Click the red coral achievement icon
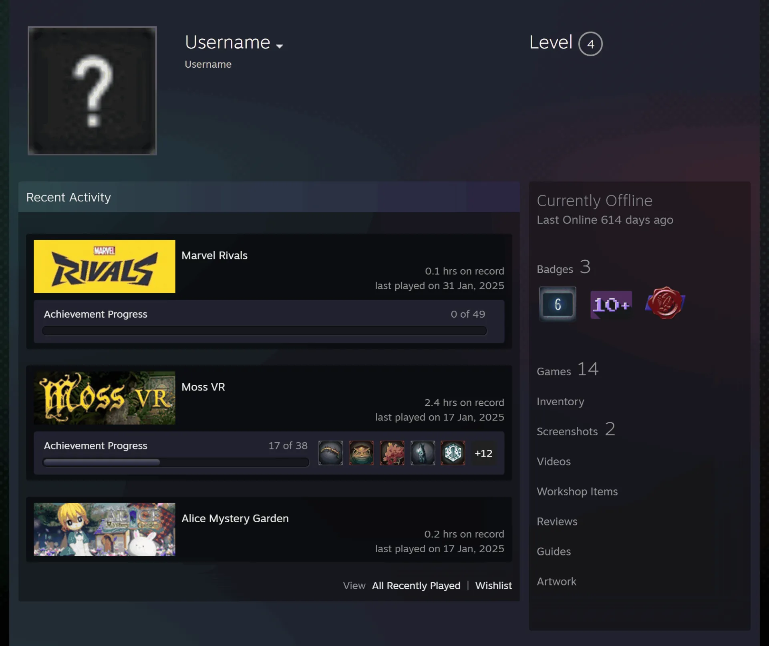This screenshot has width=769, height=646. pyautogui.click(x=392, y=453)
